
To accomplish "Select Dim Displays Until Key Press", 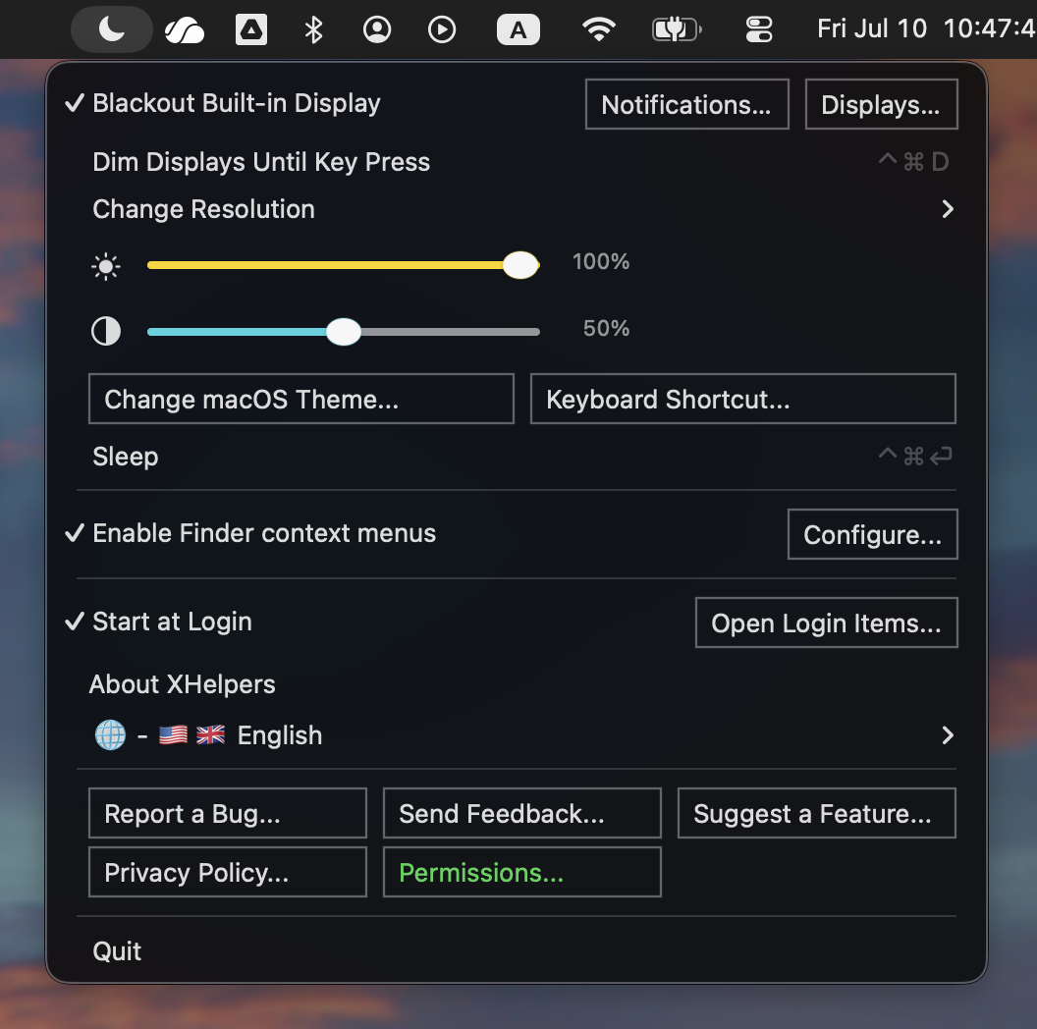I will click(x=517, y=162).
